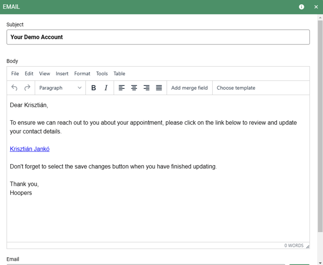Align text right
This screenshot has height=265, width=323.
[147, 88]
